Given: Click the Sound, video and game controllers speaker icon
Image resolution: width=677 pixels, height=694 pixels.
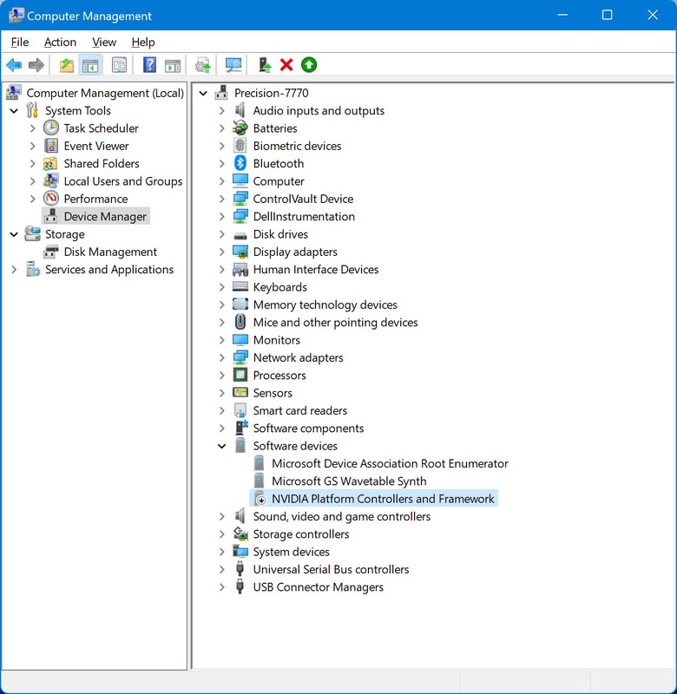Looking at the screenshot, I should (240, 516).
